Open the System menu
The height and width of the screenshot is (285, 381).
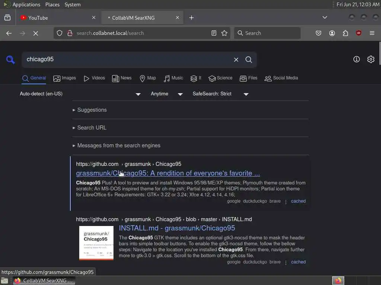pos(73,4)
